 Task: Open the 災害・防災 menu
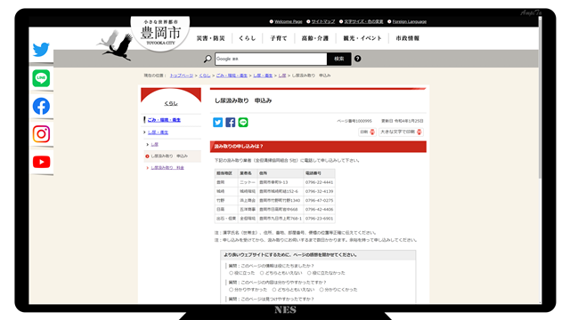pyautogui.click(x=211, y=38)
